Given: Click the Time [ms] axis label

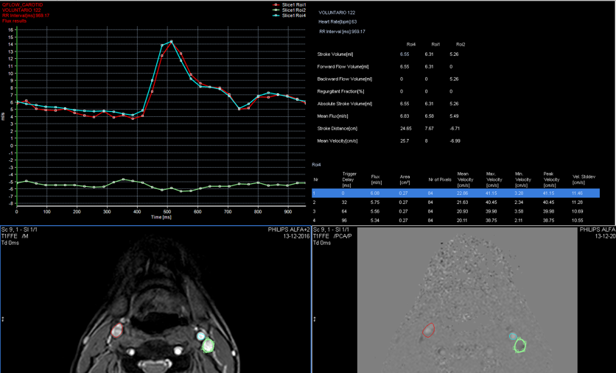Looking at the screenshot, I should 161,217.
